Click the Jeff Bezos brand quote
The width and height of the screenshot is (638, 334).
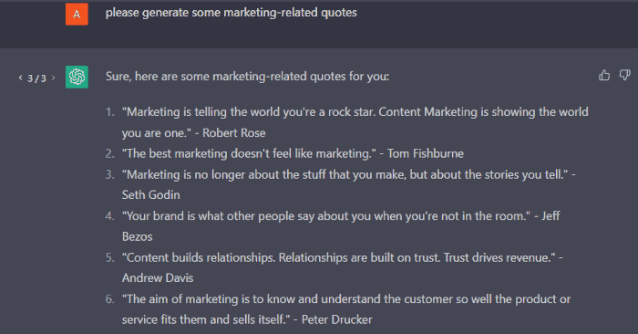coord(341,226)
